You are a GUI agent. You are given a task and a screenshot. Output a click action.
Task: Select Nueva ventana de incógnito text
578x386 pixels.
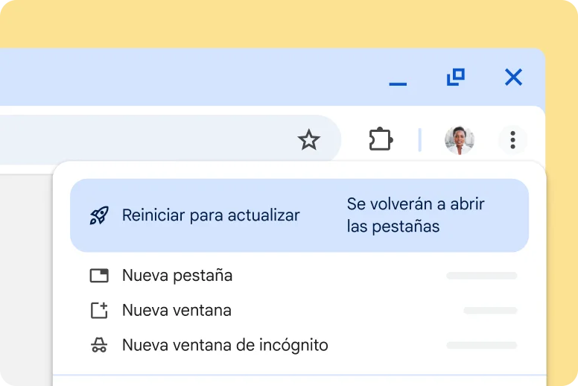click(225, 346)
